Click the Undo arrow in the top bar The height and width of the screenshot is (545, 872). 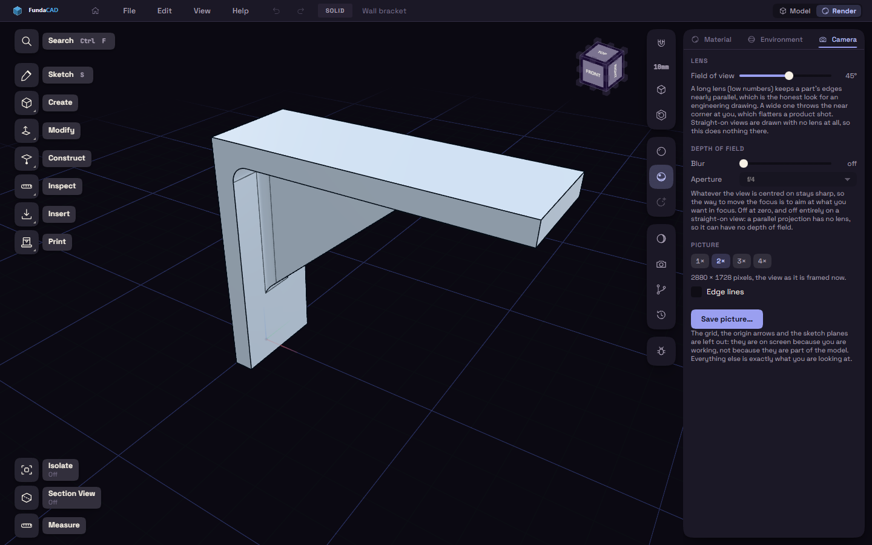coord(276,11)
